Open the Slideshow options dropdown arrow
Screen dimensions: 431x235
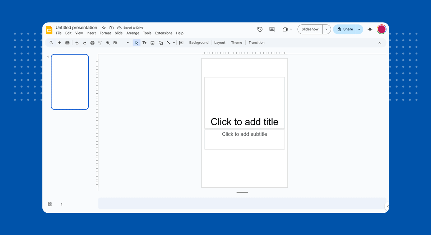coord(326,29)
